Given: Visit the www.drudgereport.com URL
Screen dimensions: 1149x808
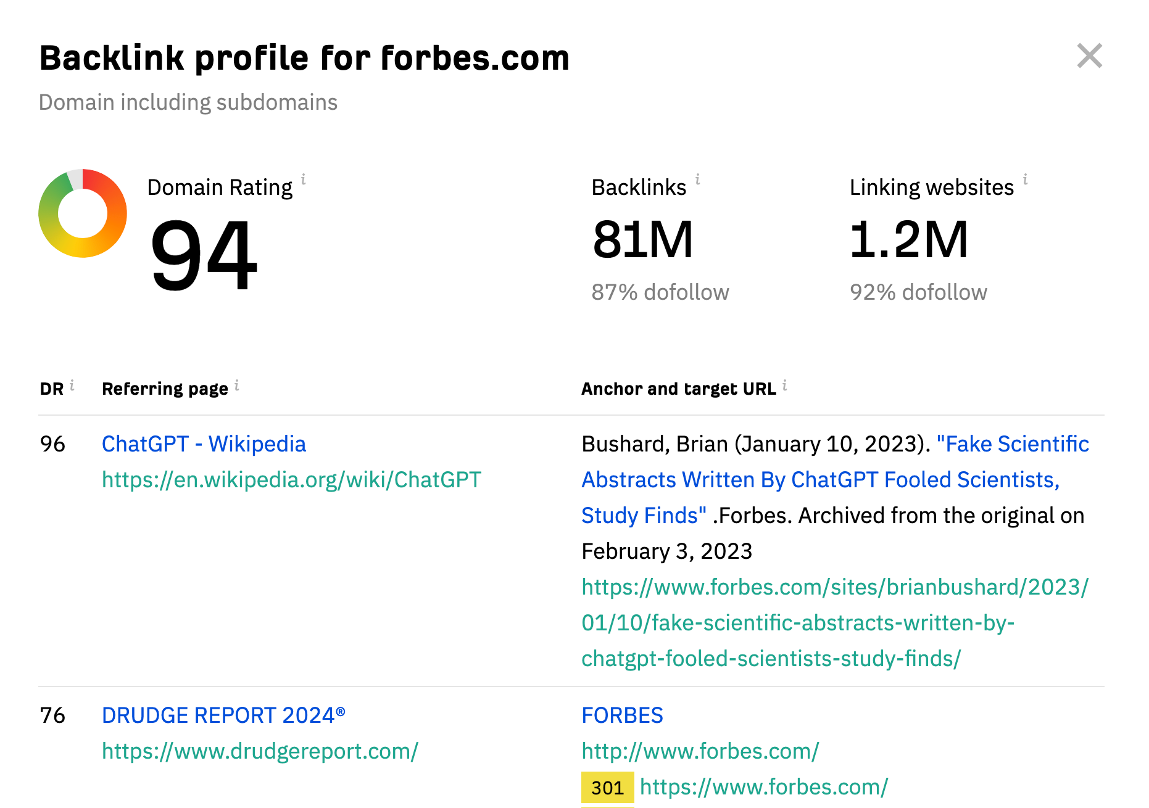Looking at the screenshot, I should tap(260, 751).
